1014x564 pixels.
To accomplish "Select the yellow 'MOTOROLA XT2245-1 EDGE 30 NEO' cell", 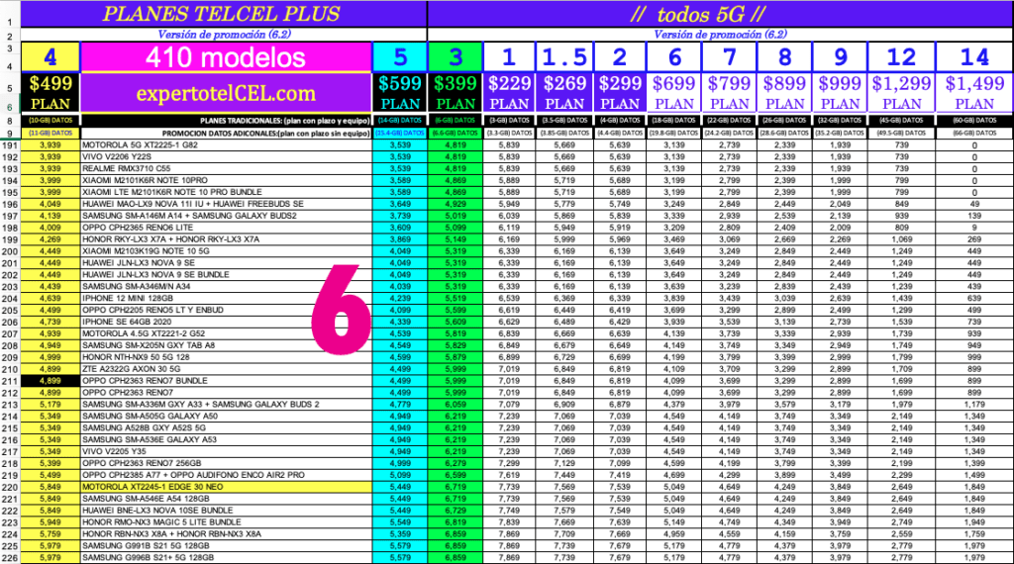I will (226, 487).
